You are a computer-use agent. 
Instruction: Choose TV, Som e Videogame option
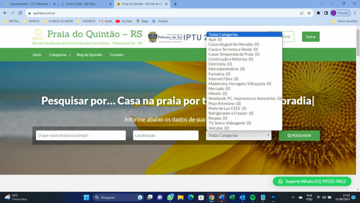tap(244, 123)
